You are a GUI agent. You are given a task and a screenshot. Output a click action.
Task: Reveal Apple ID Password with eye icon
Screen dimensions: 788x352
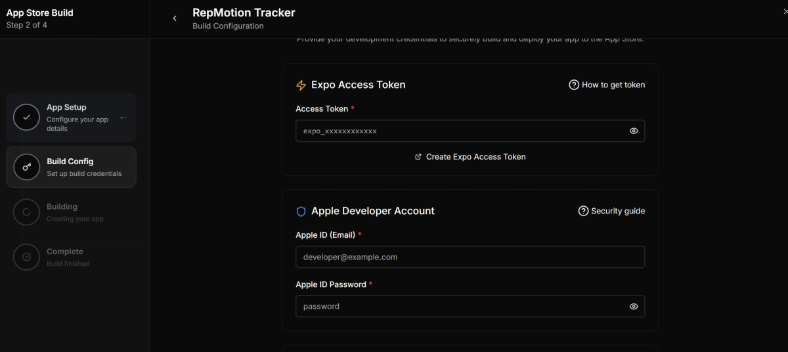634,306
